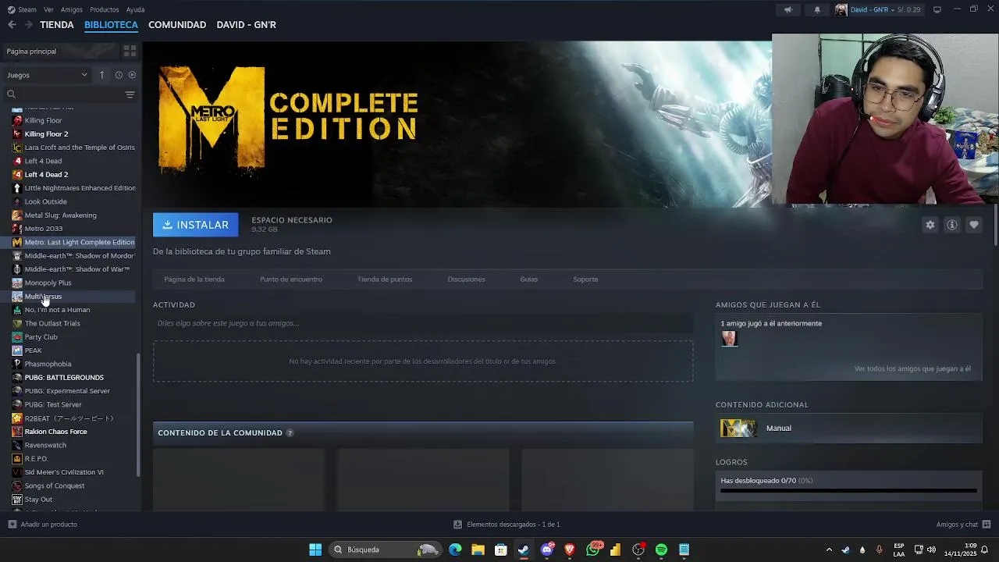Viewport: 999px width, 562px height.
Task: Click the library search field
Action: tap(64, 94)
